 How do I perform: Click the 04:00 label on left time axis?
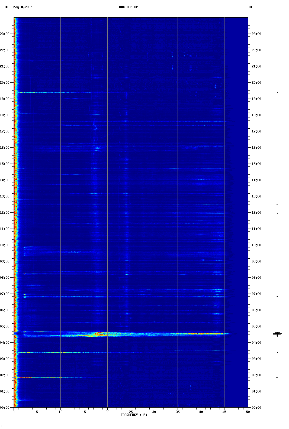point(5,343)
